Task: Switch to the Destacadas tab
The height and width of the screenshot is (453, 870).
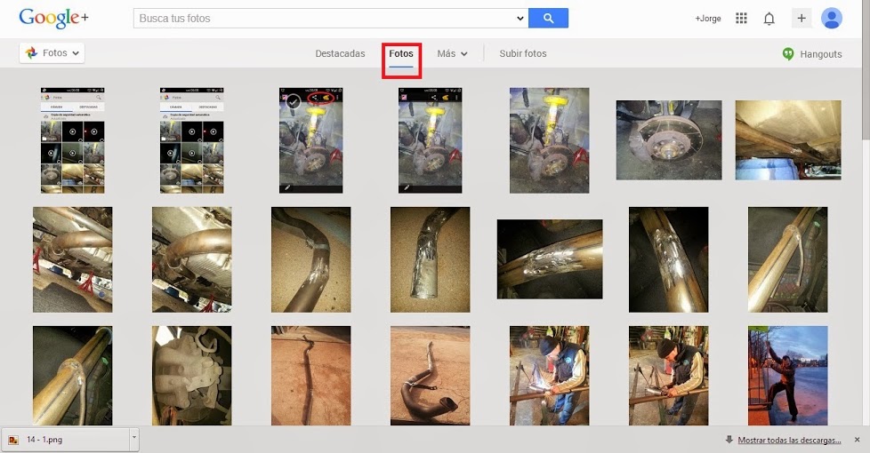Action: click(340, 54)
